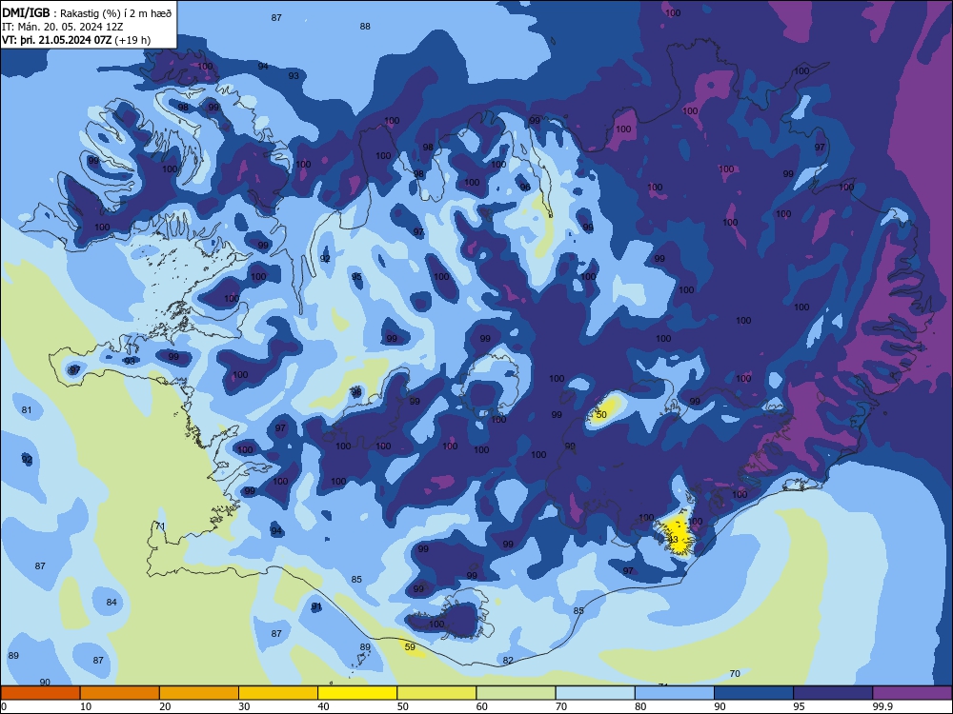
Task: Click the 'DMI/IGB : Rakastig (%) í 2 m hæð' title
Action: [87, 13]
